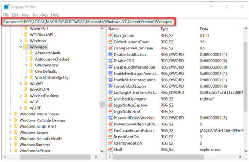The image size is (249, 162).
Task: Open the File menu
Action: point(6,15)
